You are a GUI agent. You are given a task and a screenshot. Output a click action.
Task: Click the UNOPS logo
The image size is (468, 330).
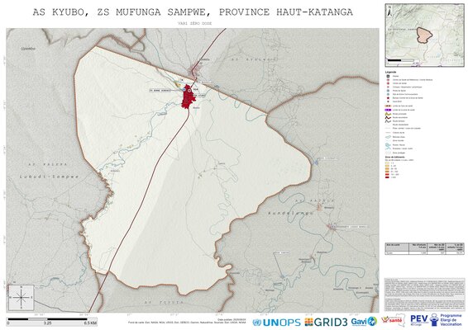(x=276, y=323)
